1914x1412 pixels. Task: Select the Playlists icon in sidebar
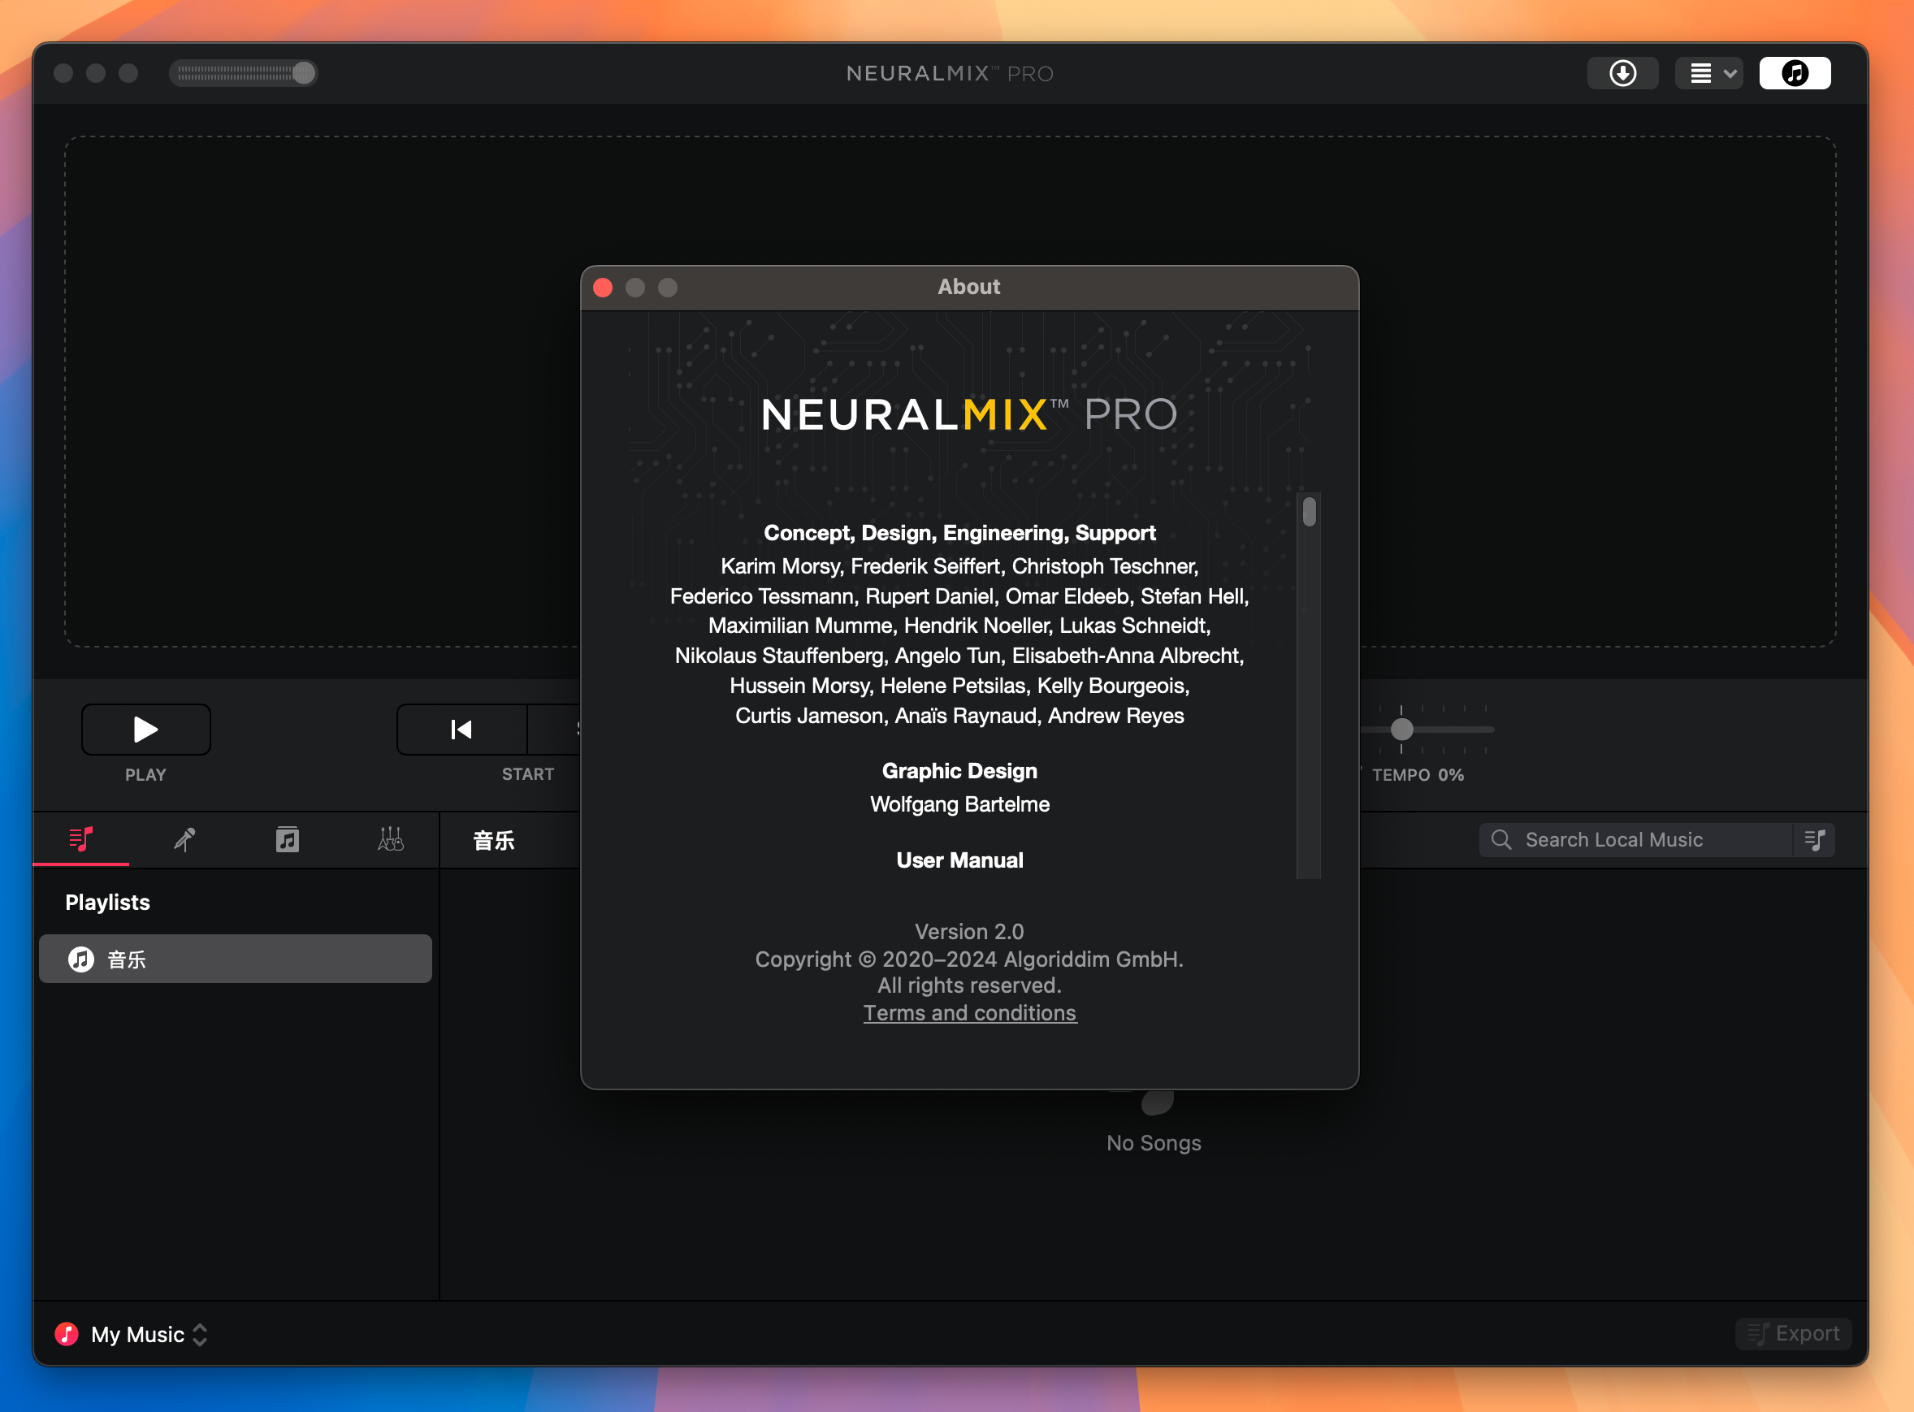(82, 840)
